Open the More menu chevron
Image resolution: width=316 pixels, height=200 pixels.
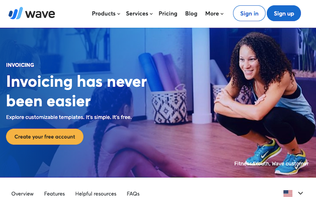pyautogui.click(x=222, y=14)
